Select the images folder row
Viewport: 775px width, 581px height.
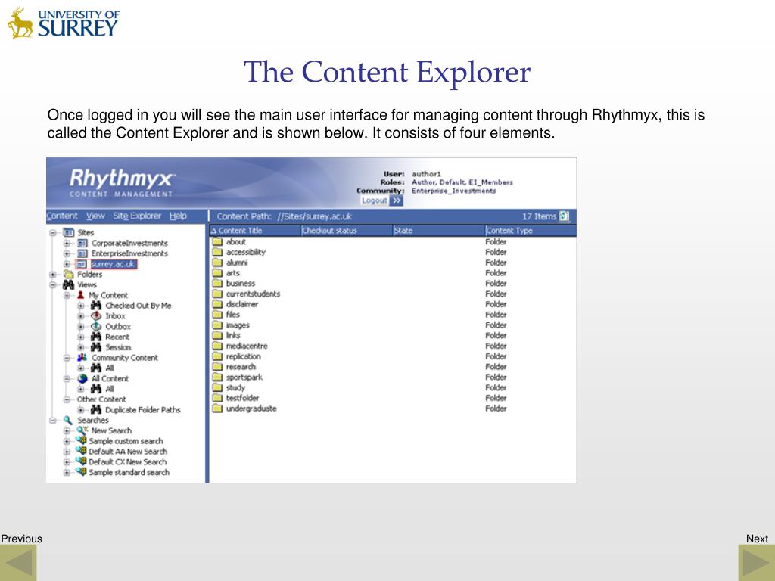pos(394,325)
